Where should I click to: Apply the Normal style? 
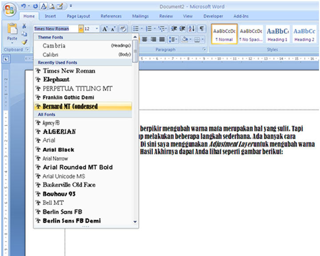224,34
